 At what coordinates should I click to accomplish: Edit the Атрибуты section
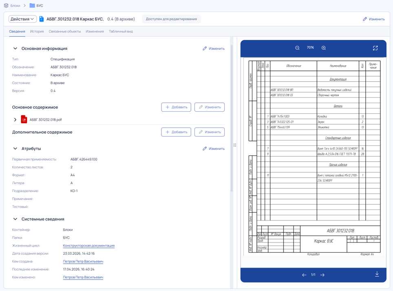(x=214, y=149)
